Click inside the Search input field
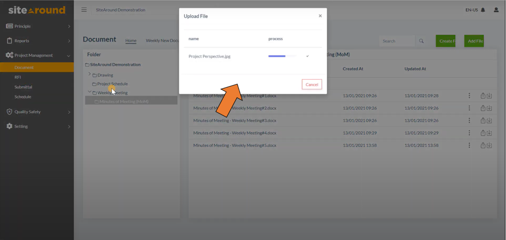Image resolution: width=506 pixels, height=240 pixels. [x=398, y=41]
